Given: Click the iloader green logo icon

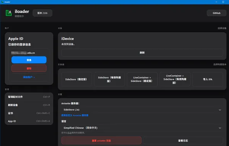Looking at the screenshot, I should (9, 13).
